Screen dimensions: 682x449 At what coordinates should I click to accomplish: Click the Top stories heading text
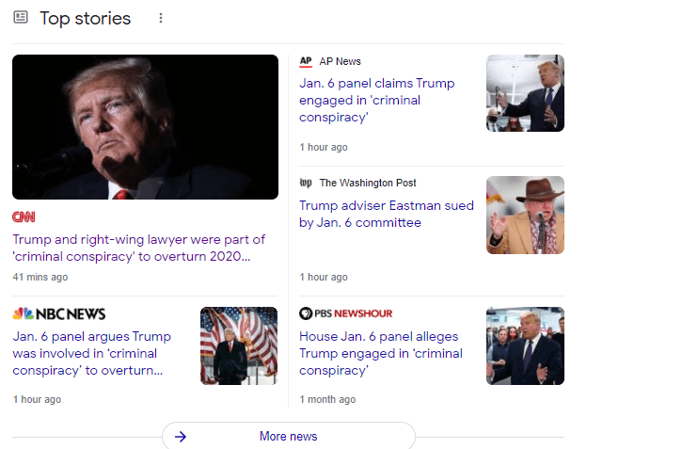click(x=86, y=18)
